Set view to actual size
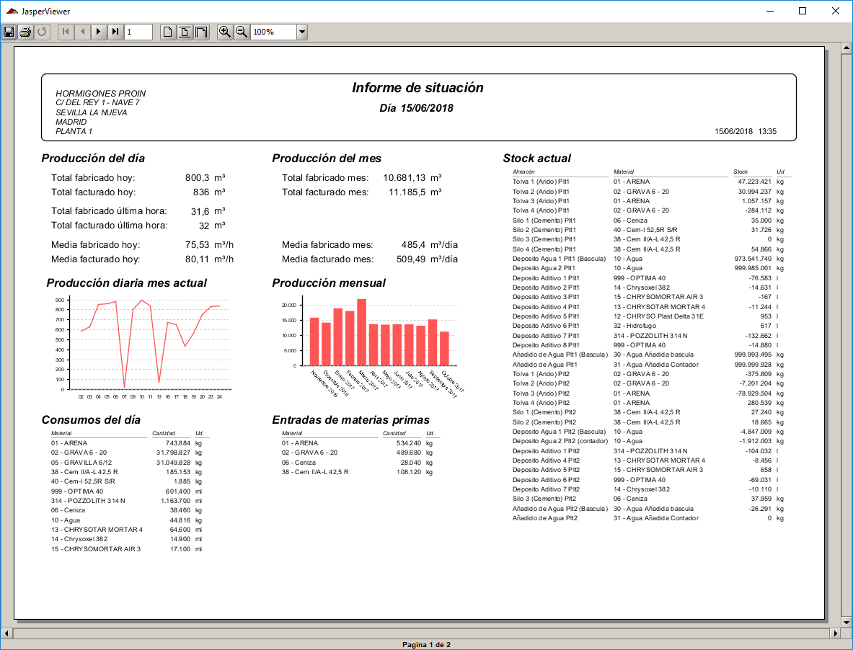 pos(167,32)
